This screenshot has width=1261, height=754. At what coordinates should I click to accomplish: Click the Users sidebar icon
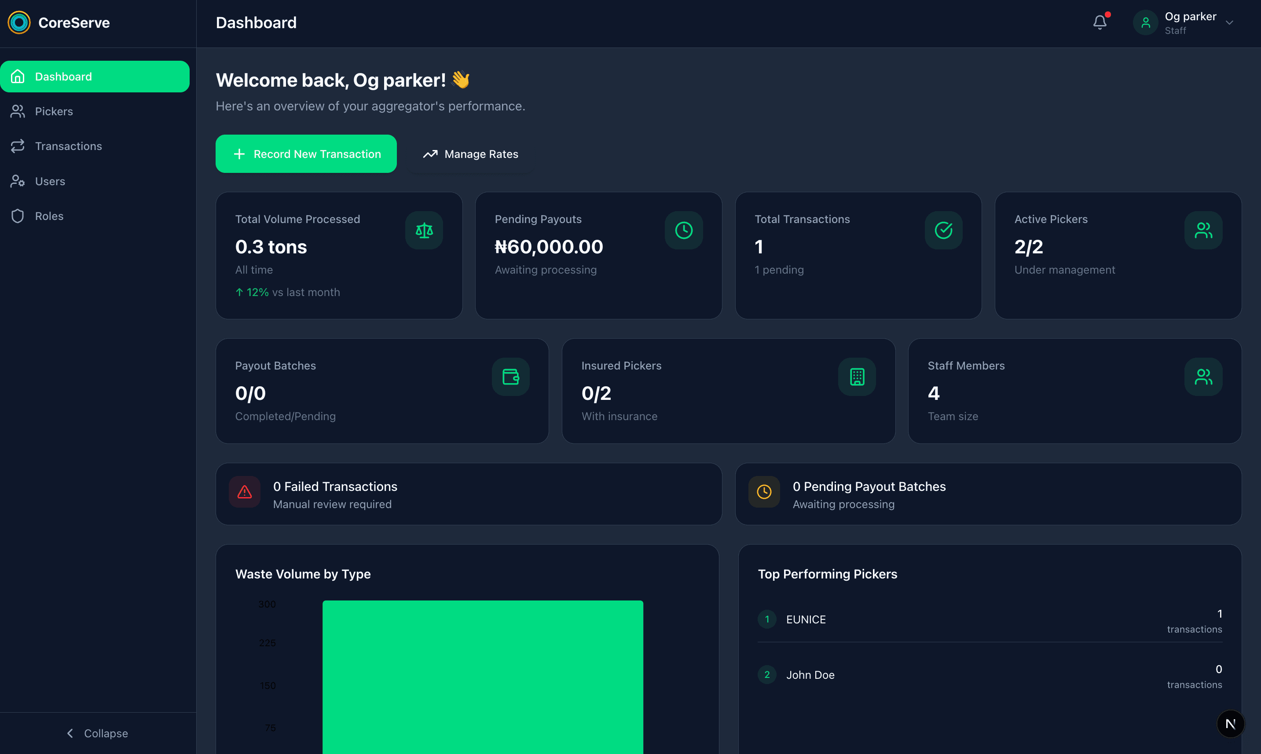tap(18, 181)
